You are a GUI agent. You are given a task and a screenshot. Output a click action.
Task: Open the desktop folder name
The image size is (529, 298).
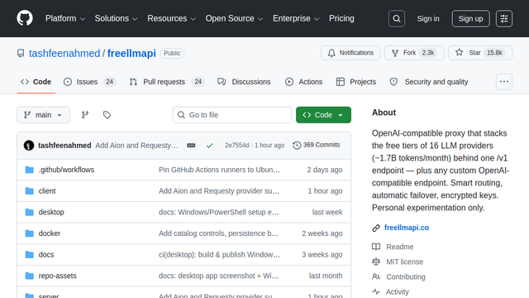tap(51, 212)
